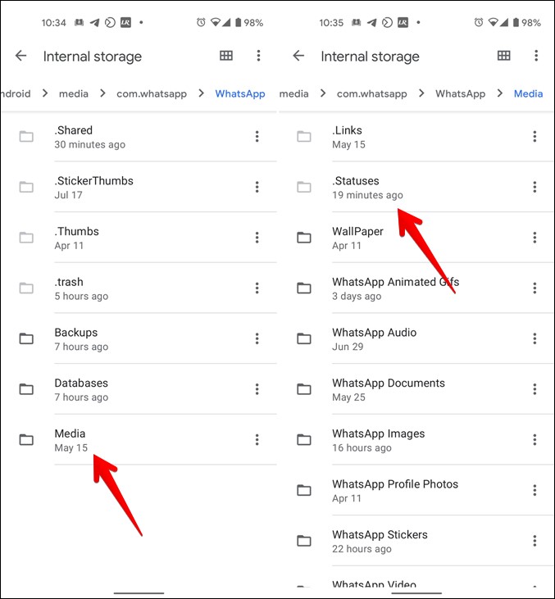The image size is (555, 599).
Task: Open the .trash folder
Action: (x=69, y=288)
